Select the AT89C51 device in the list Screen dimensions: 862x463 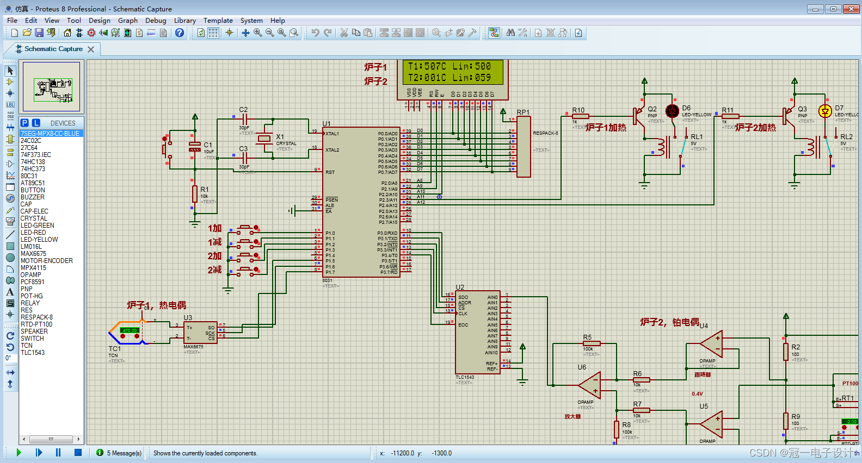[33, 183]
